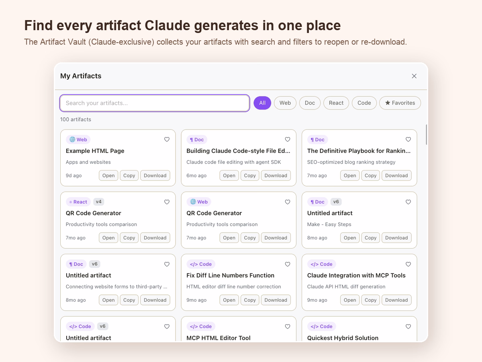Click the v4 version badge on QR Code Generator
The height and width of the screenshot is (362, 482).
coord(99,202)
